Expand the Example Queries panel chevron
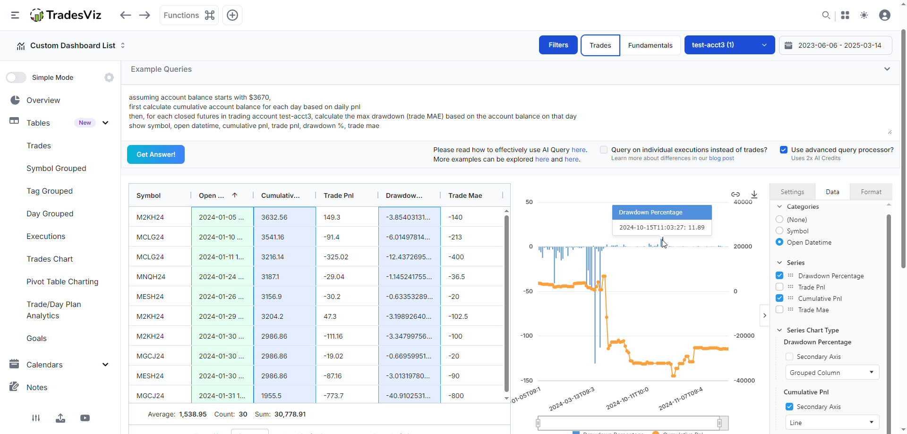 coord(887,69)
